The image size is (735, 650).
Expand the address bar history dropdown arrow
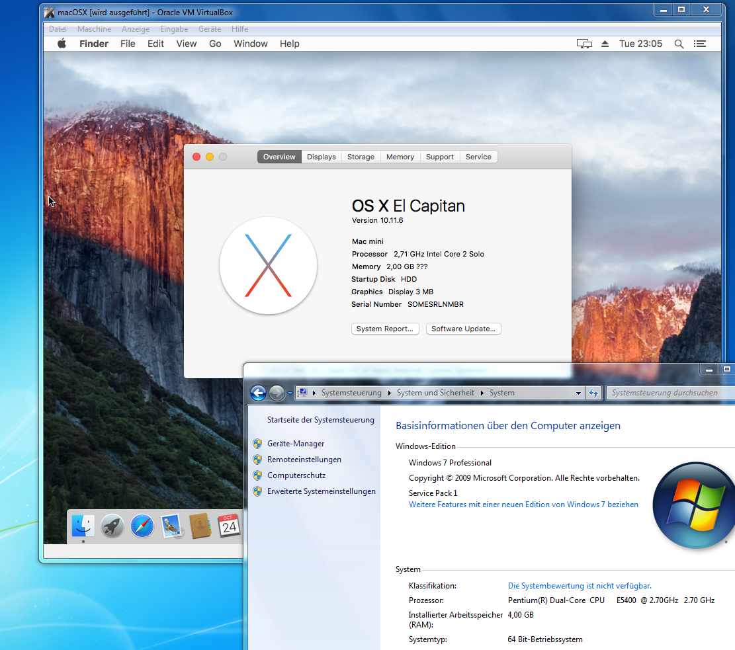click(579, 393)
